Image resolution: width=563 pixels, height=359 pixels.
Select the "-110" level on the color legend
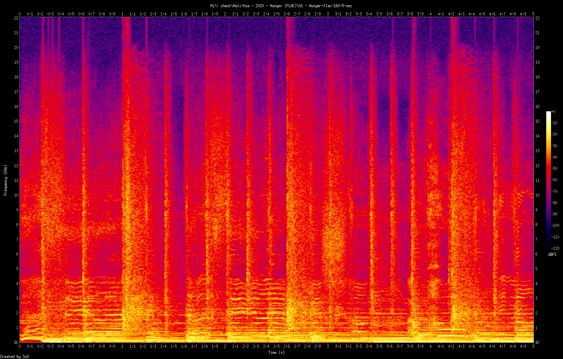(556, 237)
